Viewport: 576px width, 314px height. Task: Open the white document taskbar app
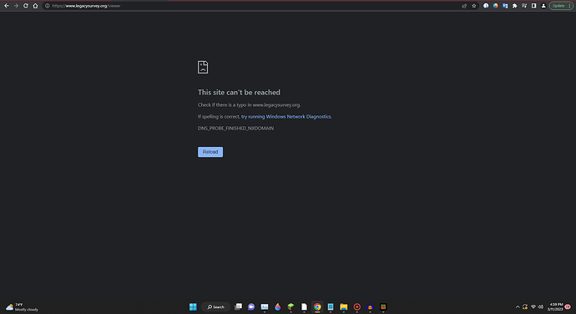304,306
